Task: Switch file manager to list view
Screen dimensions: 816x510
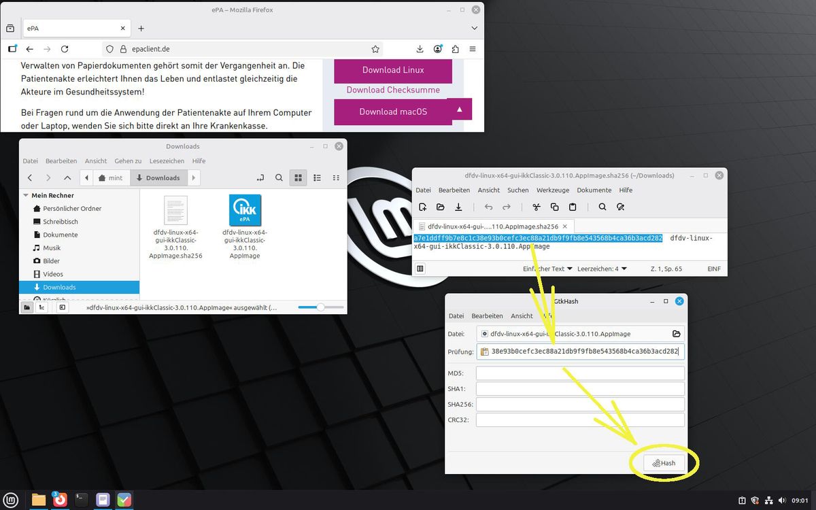Action: point(317,177)
